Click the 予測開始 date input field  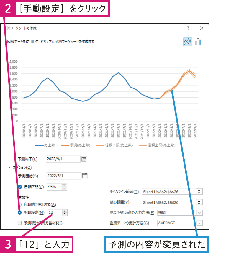click(x=63, y=176)
